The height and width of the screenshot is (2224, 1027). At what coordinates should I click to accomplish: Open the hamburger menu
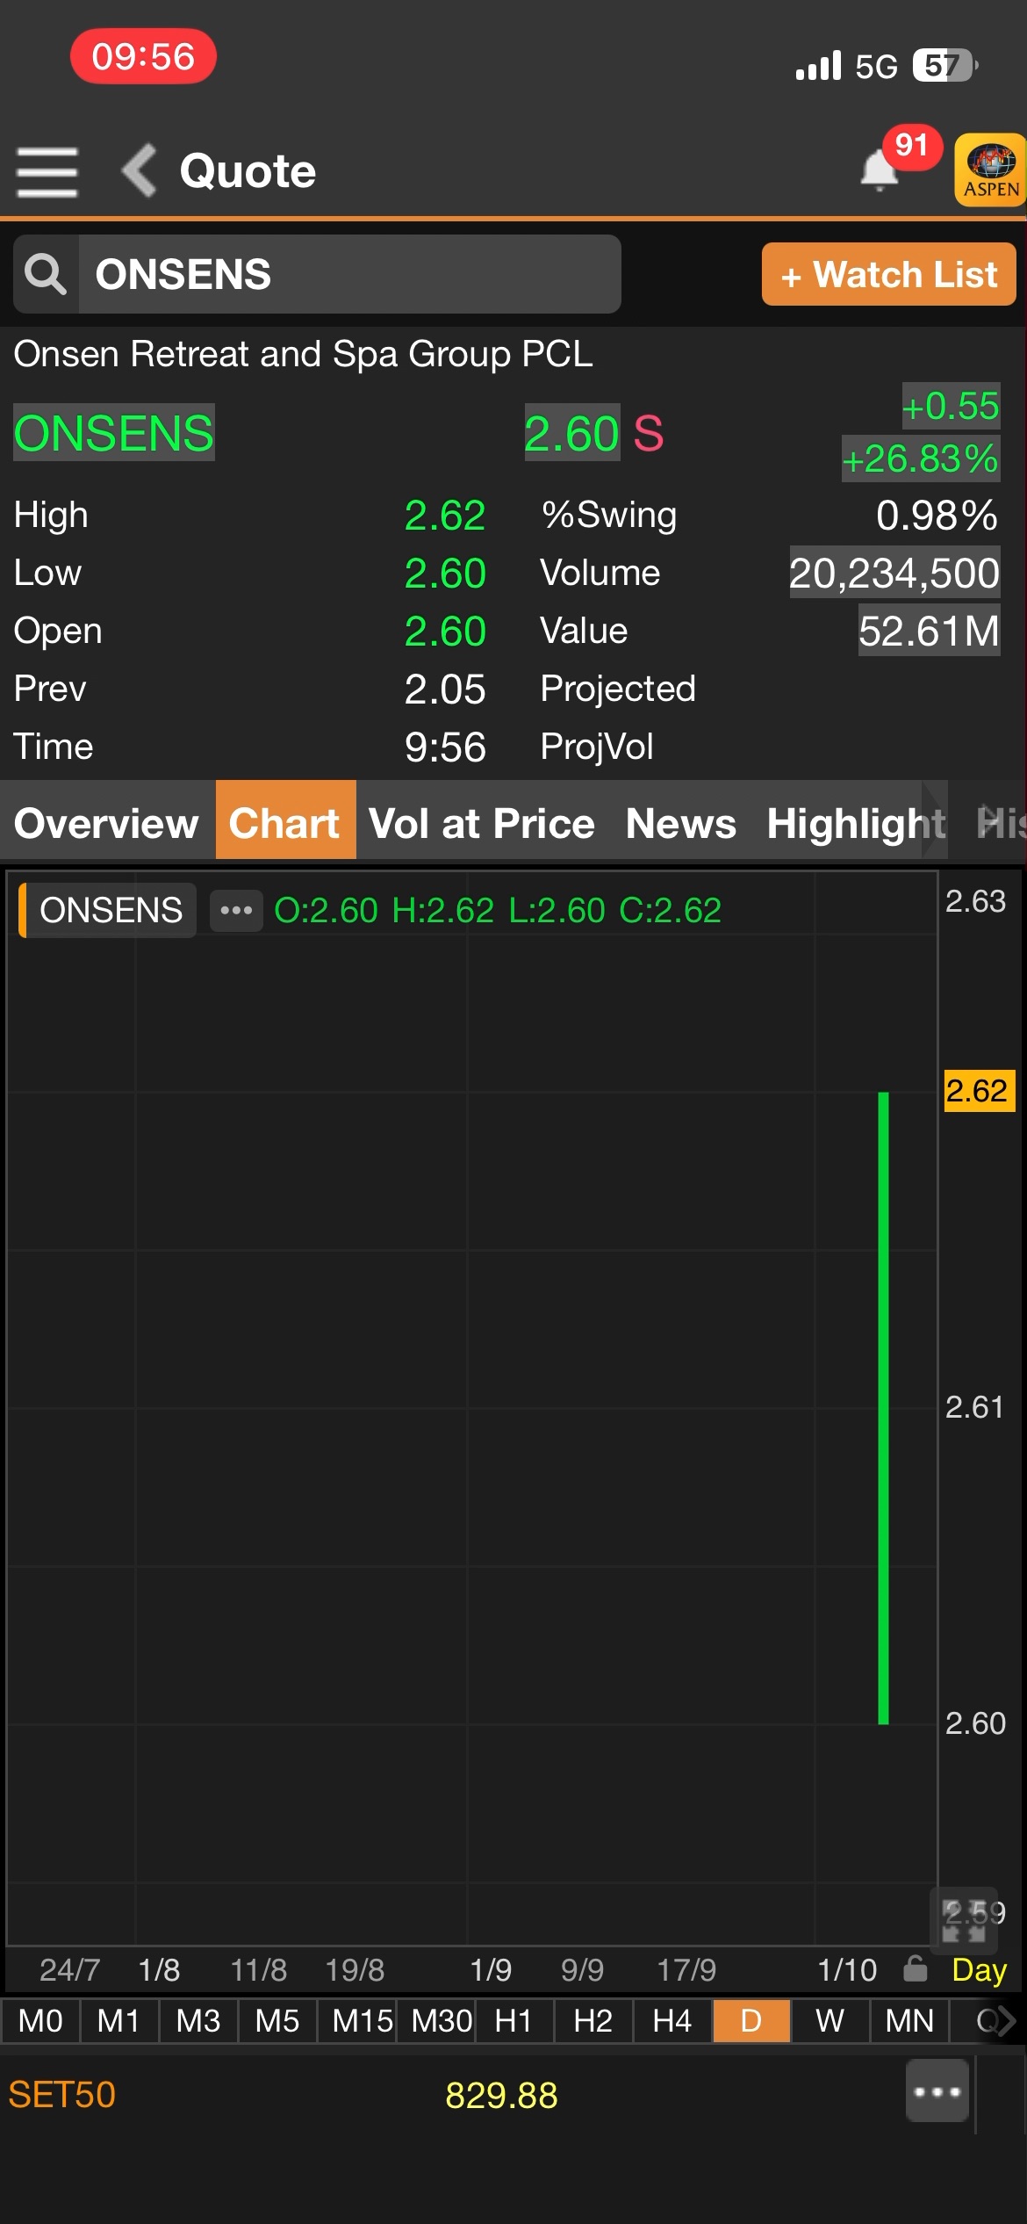pos(47,171)
